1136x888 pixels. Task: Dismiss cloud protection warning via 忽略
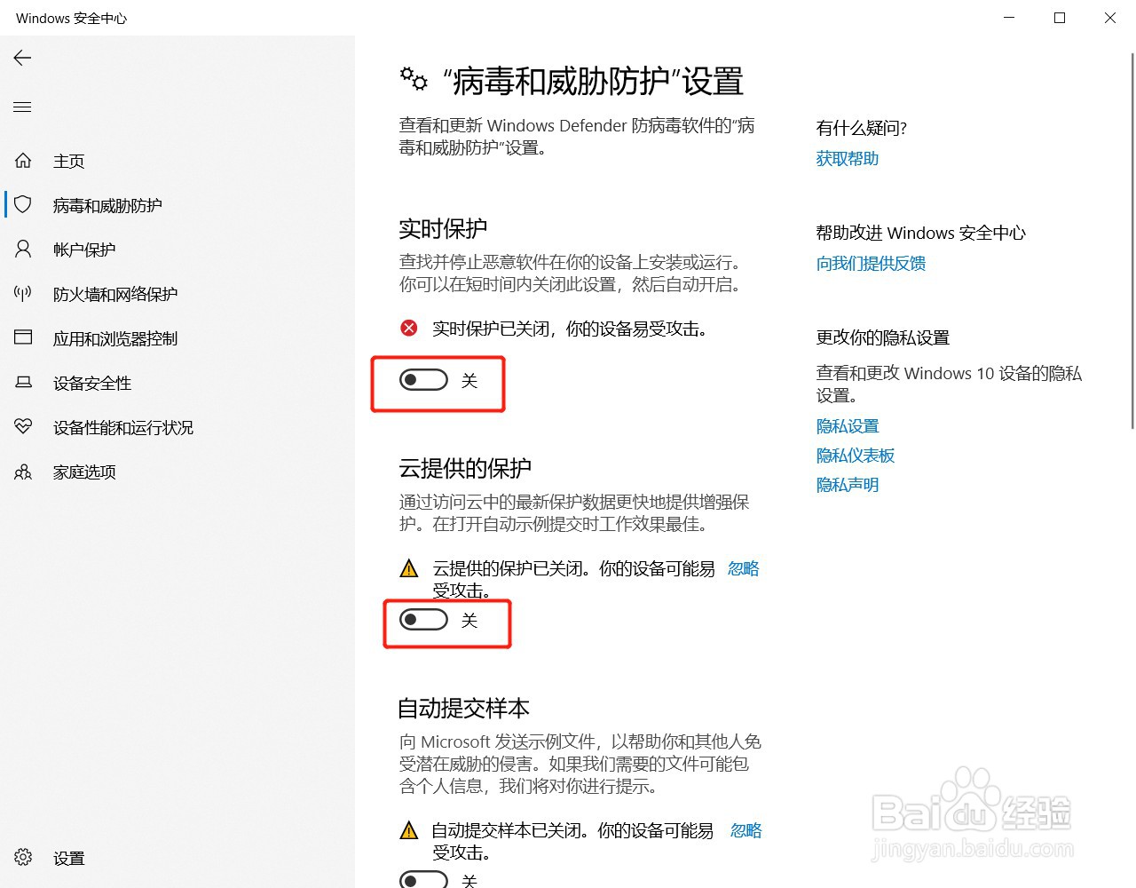pyautogui.click(x=744, y=568)
